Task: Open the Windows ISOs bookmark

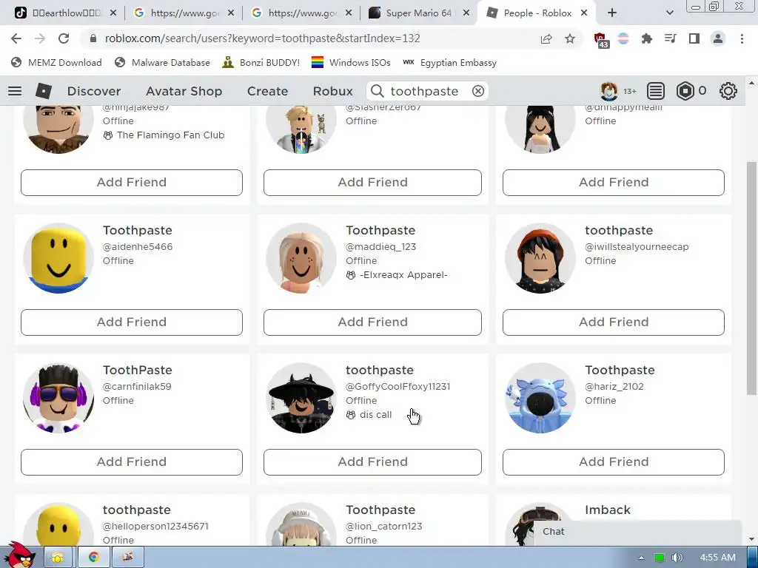Action: point(351,62)
